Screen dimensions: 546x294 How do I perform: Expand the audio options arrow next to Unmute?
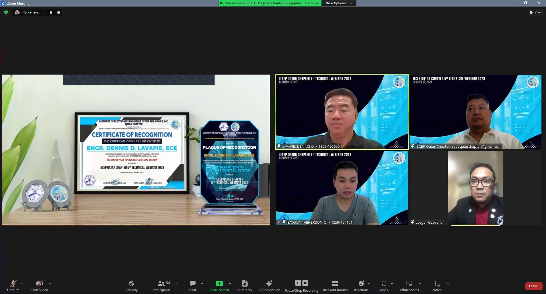pos(22,283)
